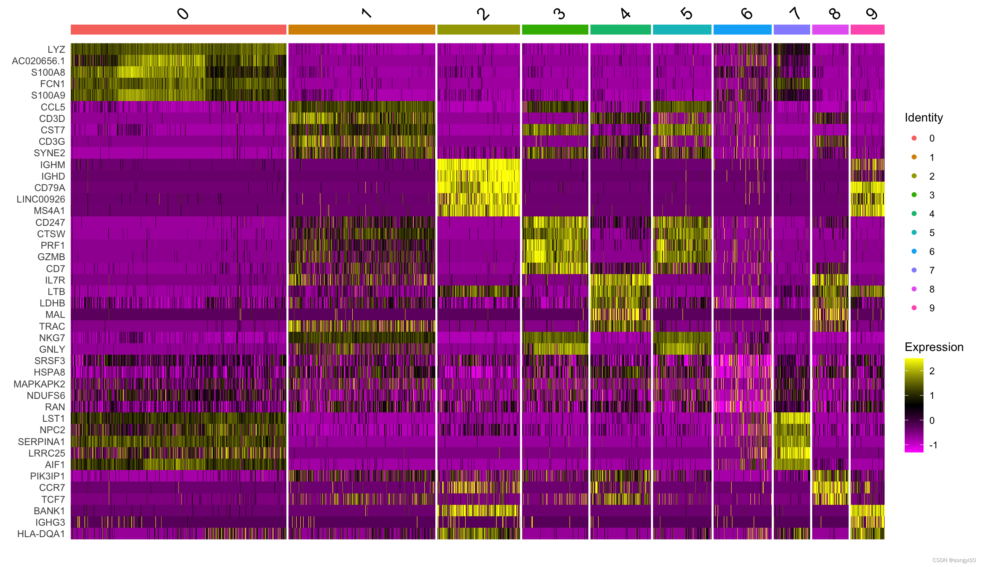Click the pink legend dot for identity 9

tap(914, 308)
